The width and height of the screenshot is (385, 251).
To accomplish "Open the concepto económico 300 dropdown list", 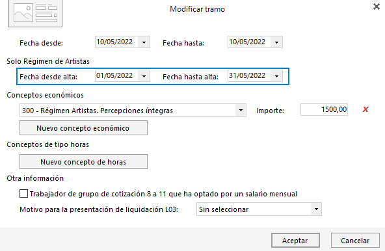I will click(241, 111).
